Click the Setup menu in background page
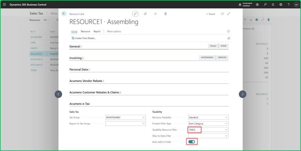This screenshot has height=151, width=301. pyautogui.click(x=54, y=13)
